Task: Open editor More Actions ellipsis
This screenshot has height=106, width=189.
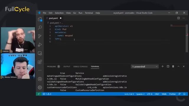Action: pyautogui.click(x=184, y=18)
